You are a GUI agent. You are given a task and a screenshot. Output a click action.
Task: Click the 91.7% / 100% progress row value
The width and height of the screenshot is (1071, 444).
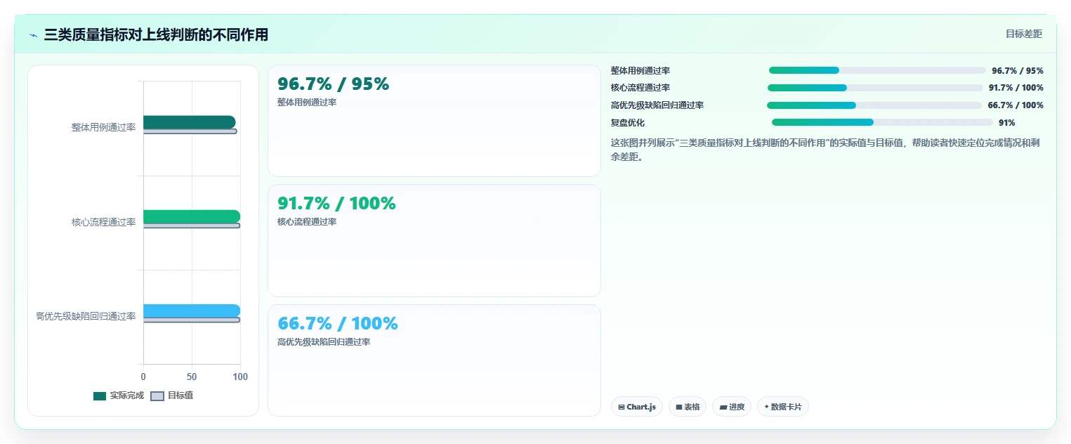pos(1016,88)
